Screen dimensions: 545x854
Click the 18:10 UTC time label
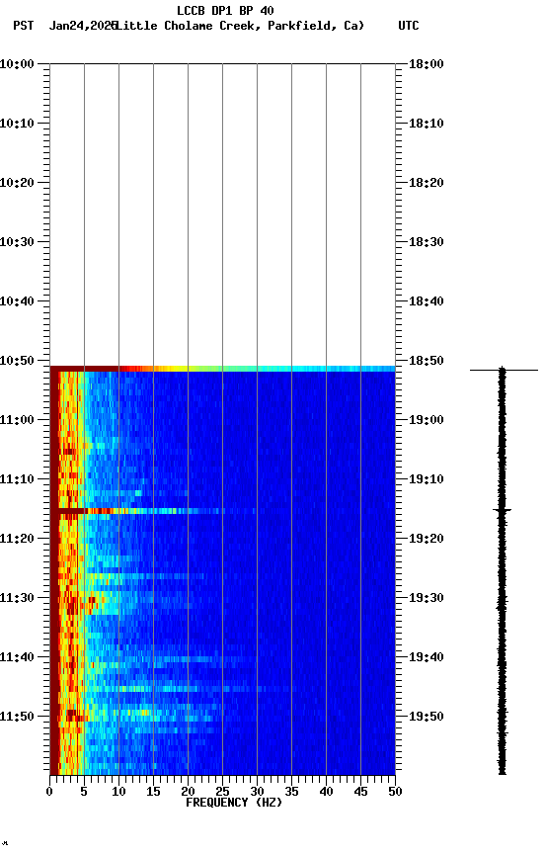pyautogui.click(x=427, y=124)
